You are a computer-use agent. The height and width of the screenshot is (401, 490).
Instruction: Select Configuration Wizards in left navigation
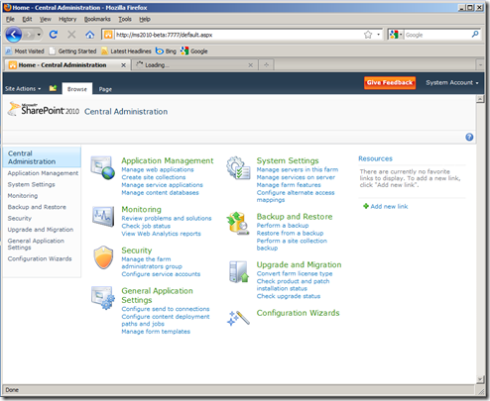click(40, 258)
